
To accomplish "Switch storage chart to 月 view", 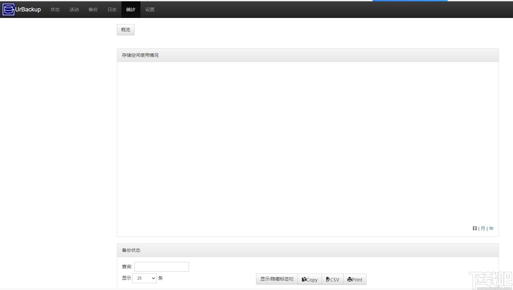I will tap(483, 228).
